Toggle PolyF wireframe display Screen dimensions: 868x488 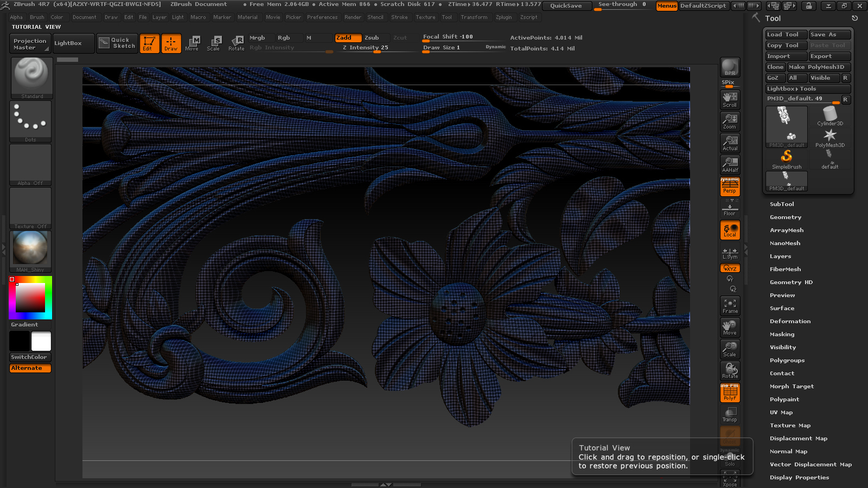click(730, 393)
